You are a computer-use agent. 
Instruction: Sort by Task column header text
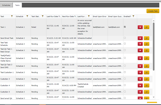point(2,16)
